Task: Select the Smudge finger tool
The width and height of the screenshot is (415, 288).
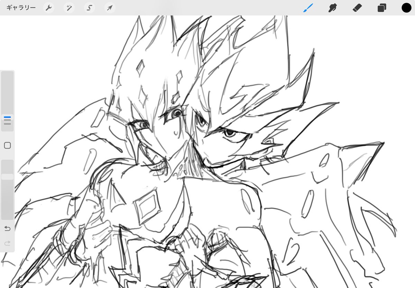Action: click(333, 8)
